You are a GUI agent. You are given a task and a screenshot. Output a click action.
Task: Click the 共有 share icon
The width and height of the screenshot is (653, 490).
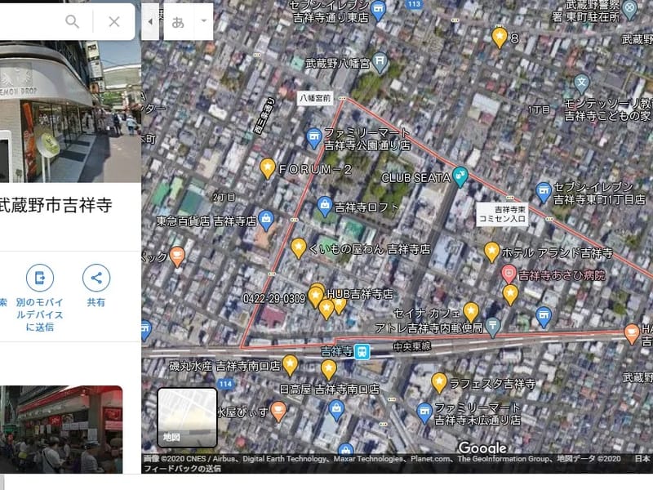[96, 278]
